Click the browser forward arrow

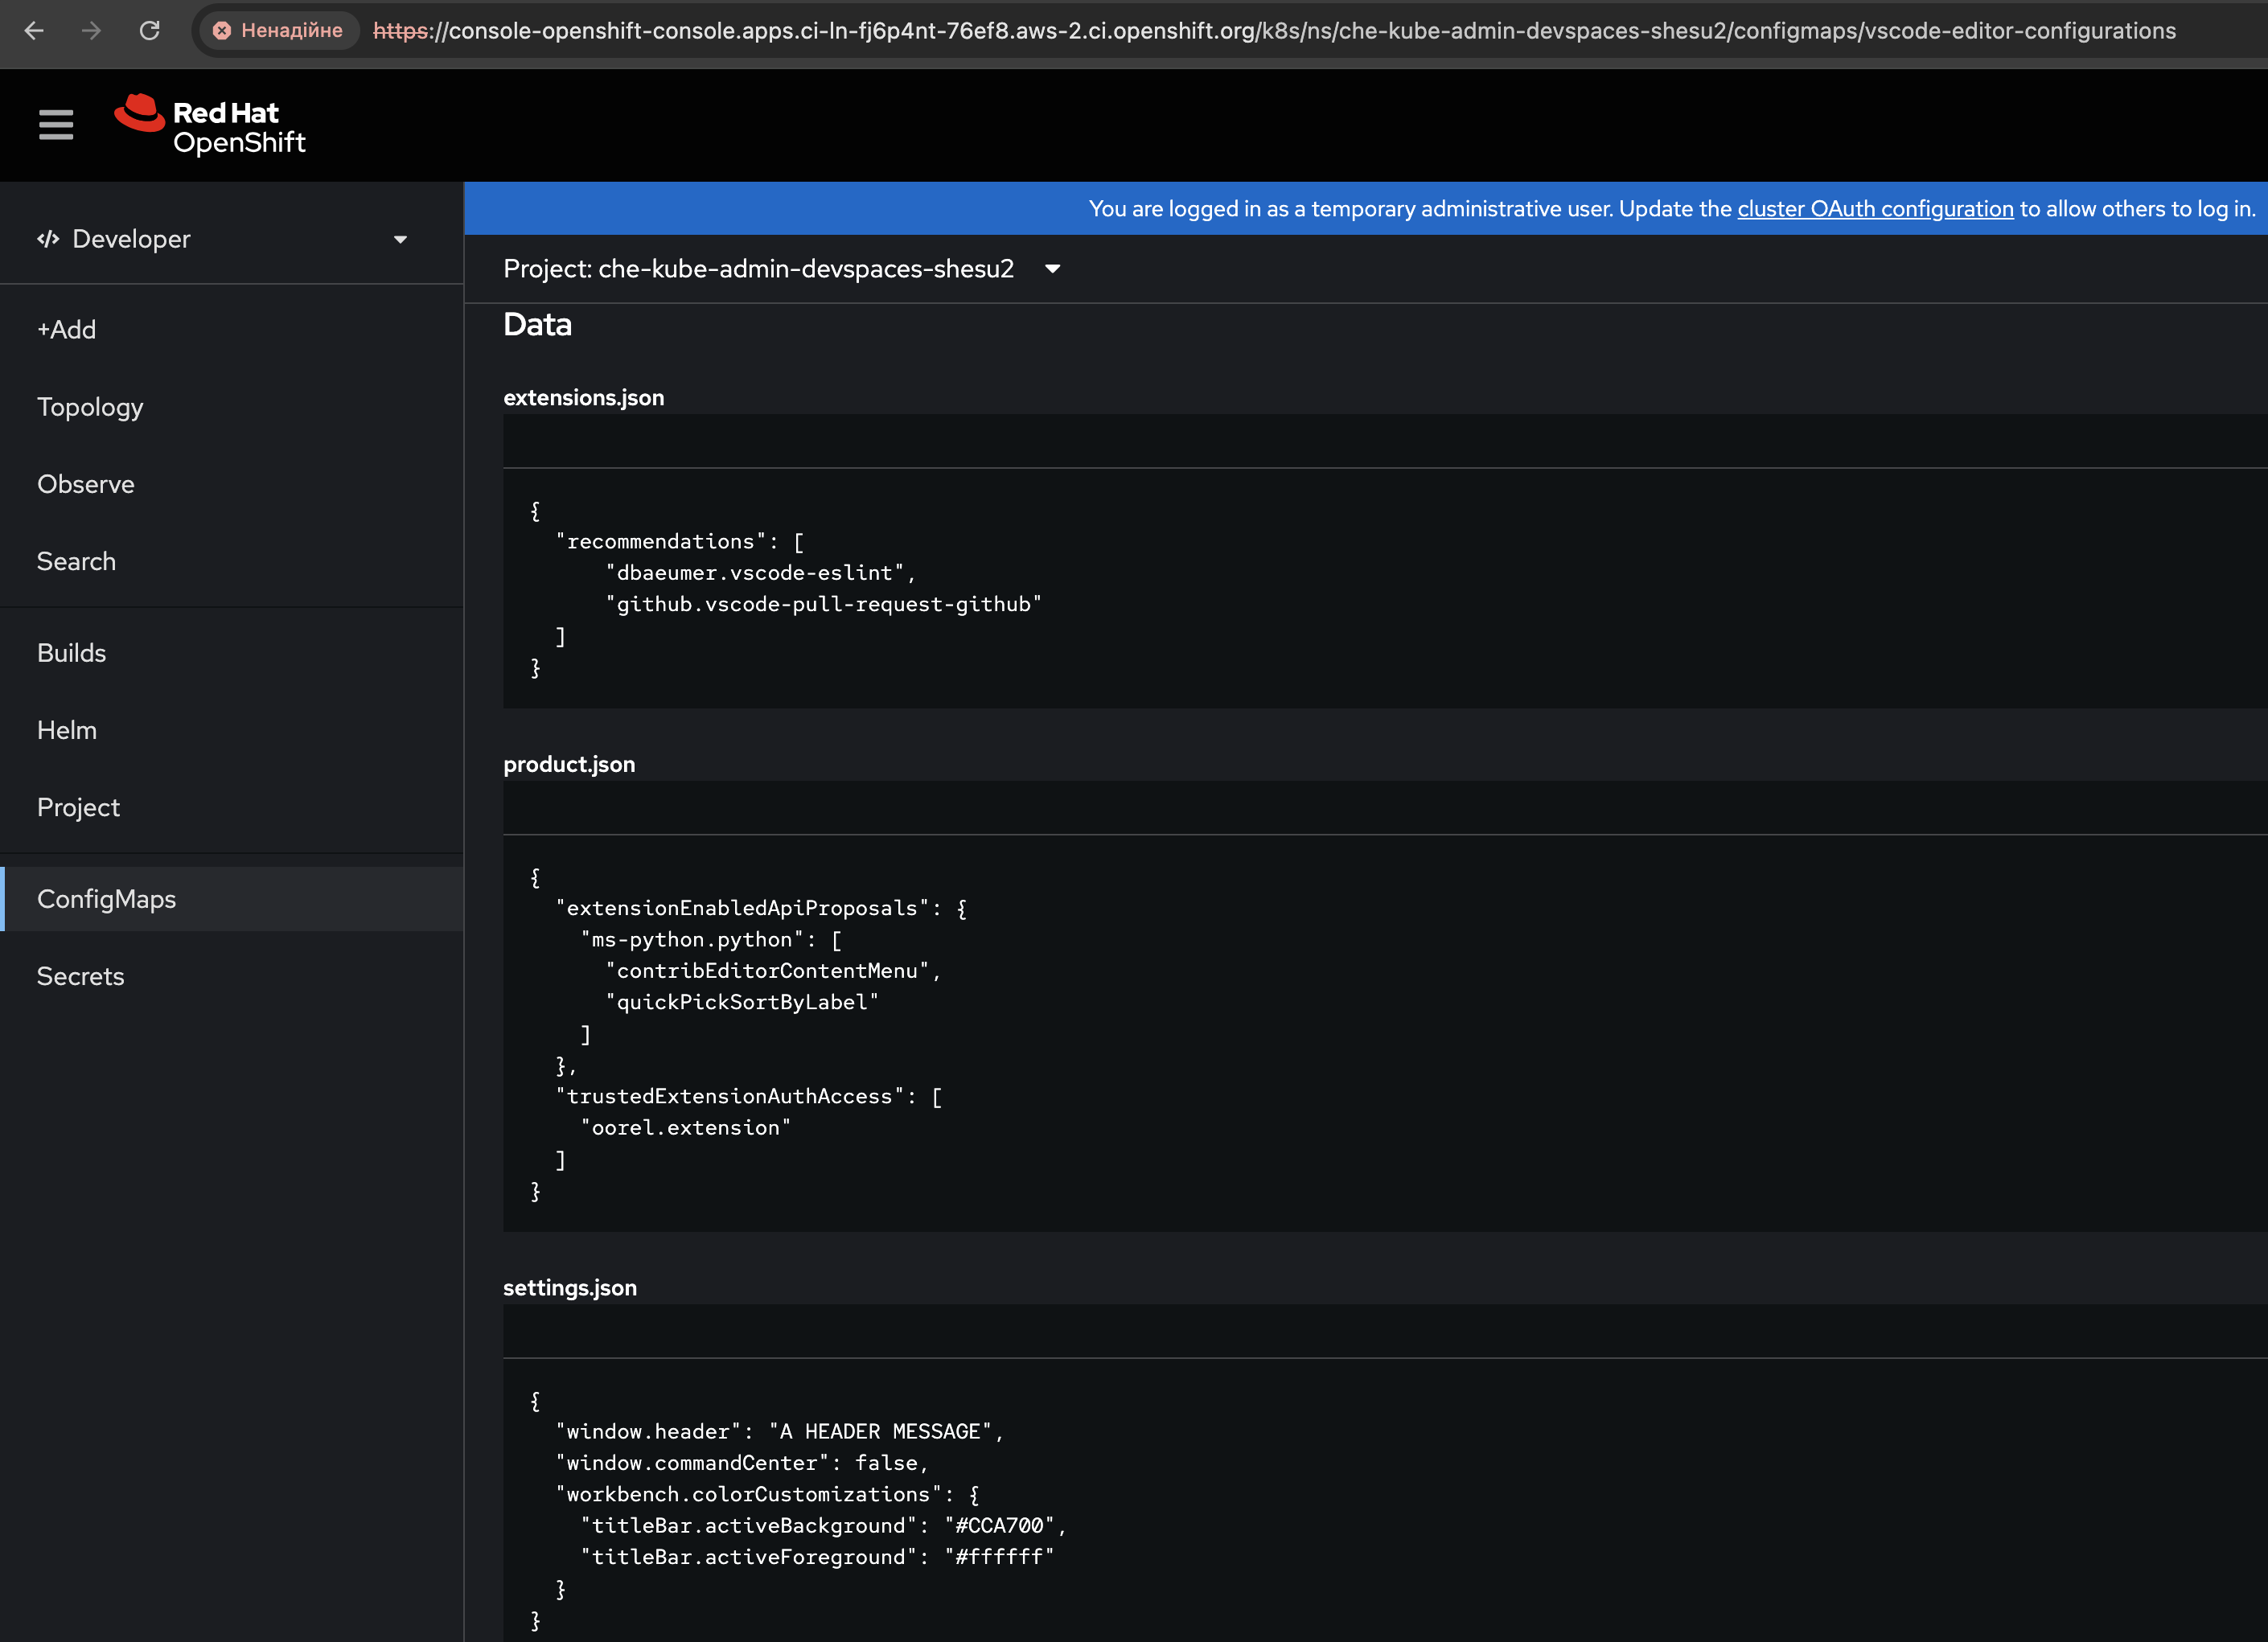click(x=91, y=30)
